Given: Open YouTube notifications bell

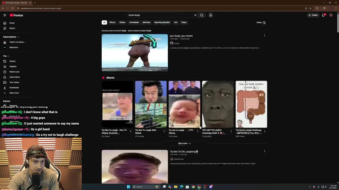Looking at the screenshot, I should [323, 15].
